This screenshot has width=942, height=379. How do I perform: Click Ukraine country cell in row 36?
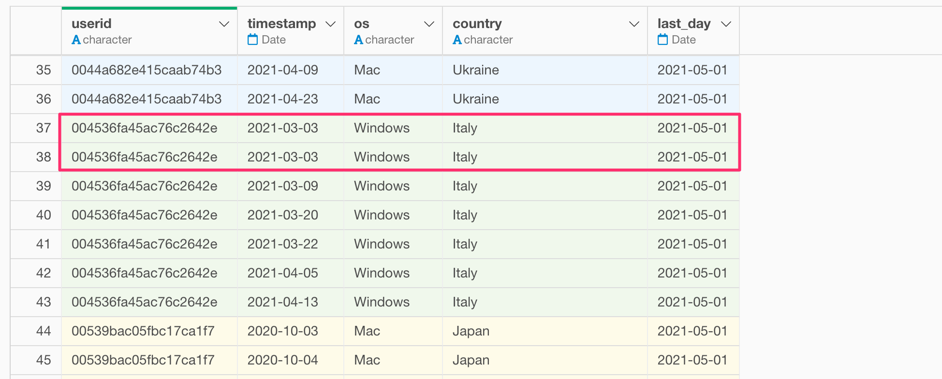click(545, 99)
